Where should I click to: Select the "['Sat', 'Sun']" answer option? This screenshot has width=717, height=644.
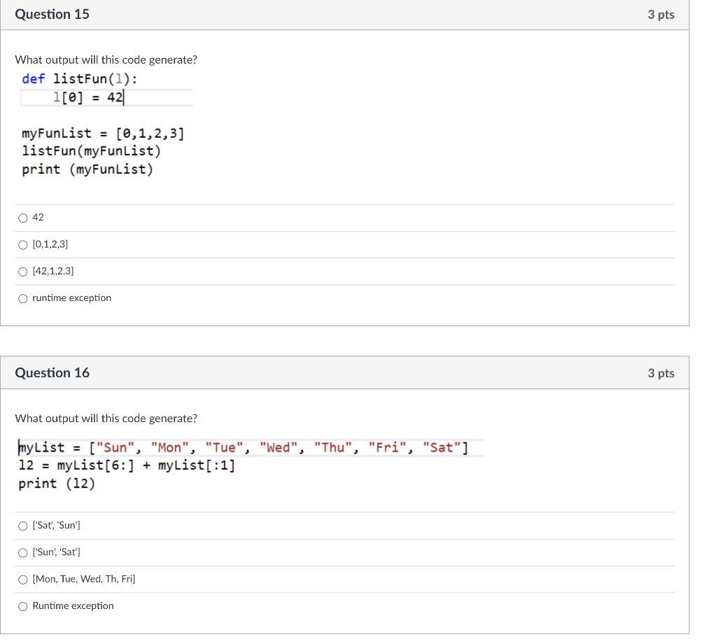23,526
